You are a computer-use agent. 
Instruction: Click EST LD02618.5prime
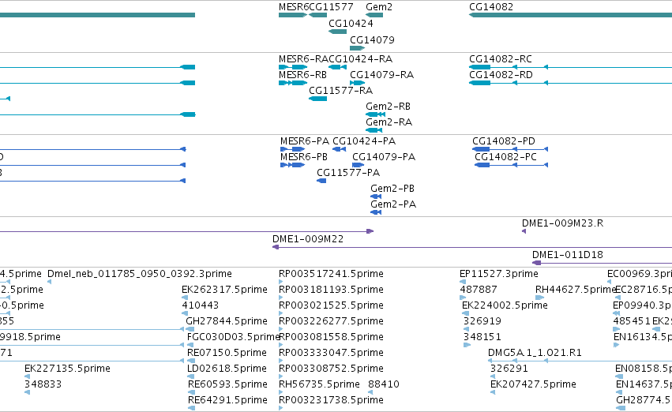tap(227, 369)
